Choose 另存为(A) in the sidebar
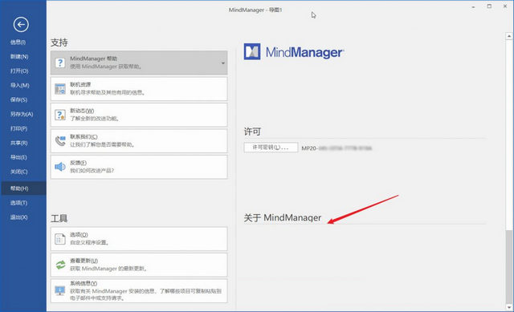Screen dimensions: 514x312 click(x=22, y=114)
